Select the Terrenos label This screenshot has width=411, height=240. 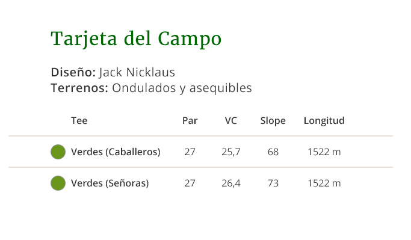79,88
